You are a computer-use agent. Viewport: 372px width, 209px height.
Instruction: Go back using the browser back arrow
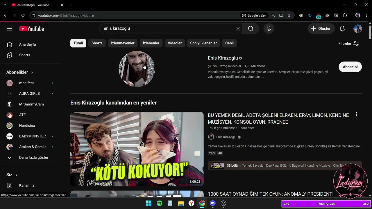point(6,15)
